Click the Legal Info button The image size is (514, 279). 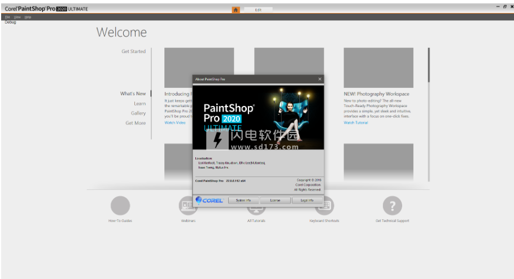click(x=307, y=200)
